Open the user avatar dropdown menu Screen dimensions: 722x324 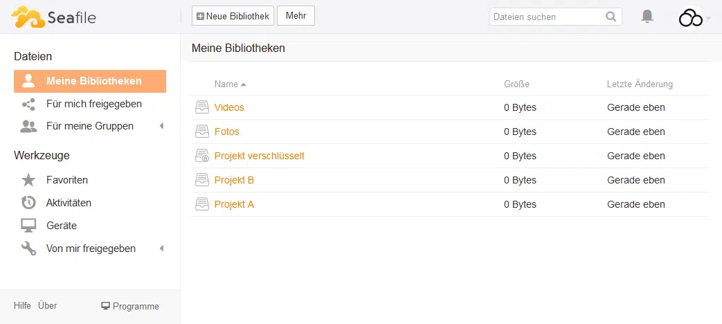694,17
